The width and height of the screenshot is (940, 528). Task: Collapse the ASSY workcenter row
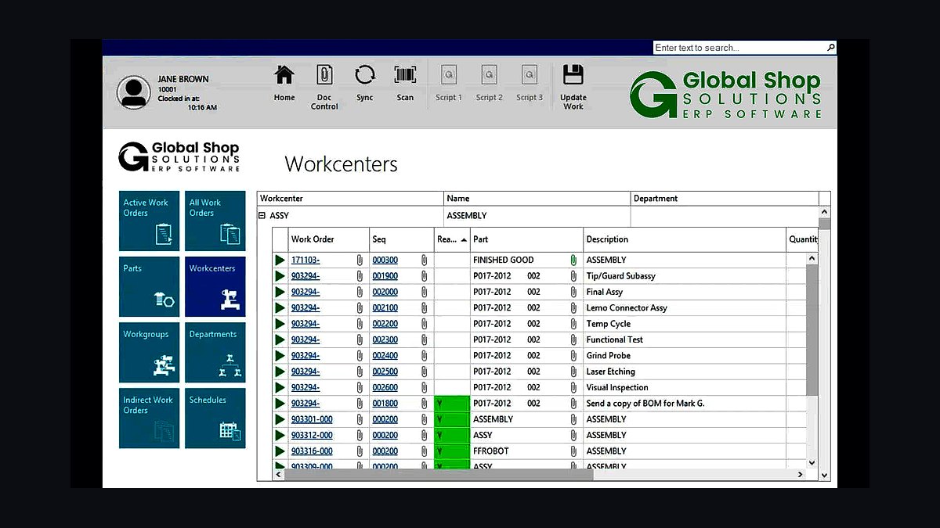[262, 215]
